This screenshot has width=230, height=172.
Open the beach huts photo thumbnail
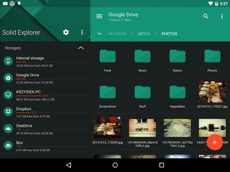pyautogui.click(x=212, y=128)
